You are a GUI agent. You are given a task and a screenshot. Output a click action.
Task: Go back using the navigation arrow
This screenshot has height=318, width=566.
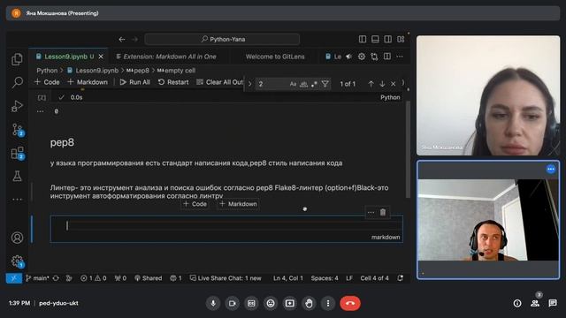(122, 39)
